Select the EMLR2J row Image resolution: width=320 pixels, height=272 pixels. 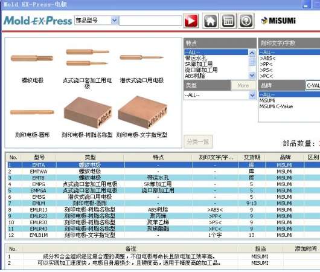(164, 216)
